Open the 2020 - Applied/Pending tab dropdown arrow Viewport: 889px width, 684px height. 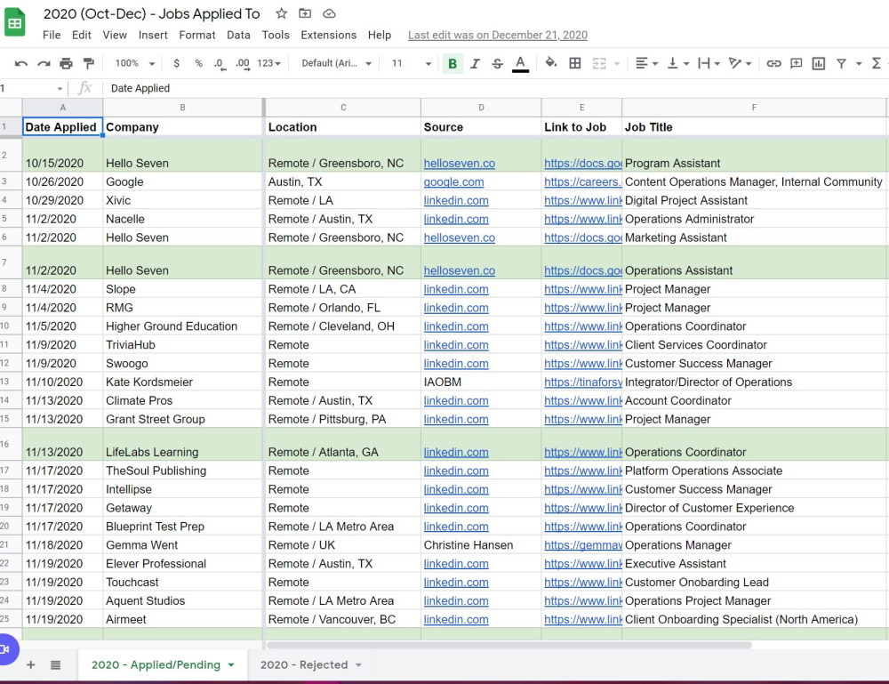[231, 664]
